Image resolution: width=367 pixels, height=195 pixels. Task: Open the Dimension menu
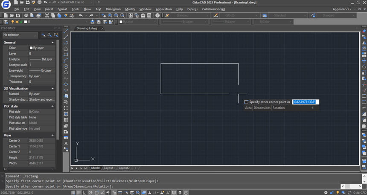(x=113, y=9)
